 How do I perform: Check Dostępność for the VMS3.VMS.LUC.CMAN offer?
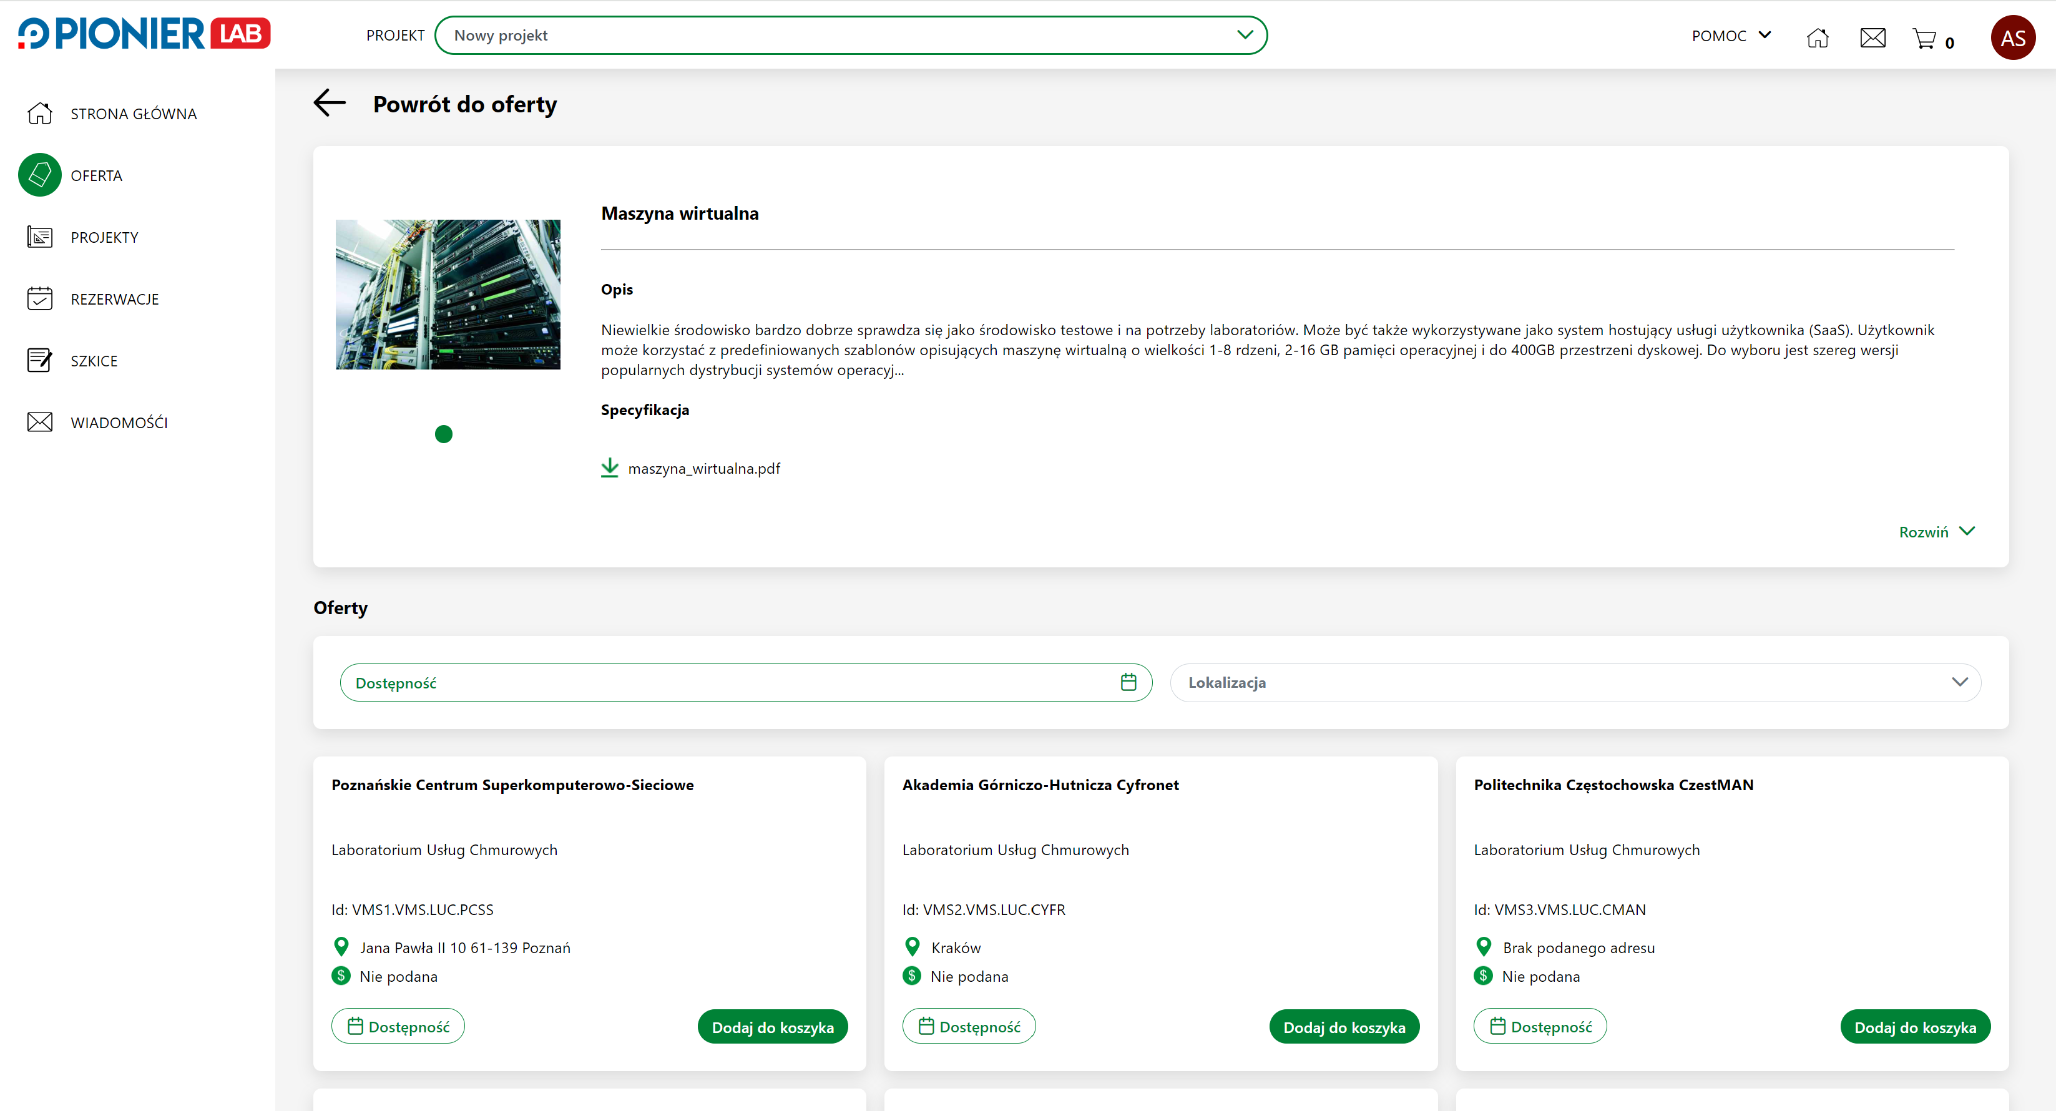click(1540, 1026)
